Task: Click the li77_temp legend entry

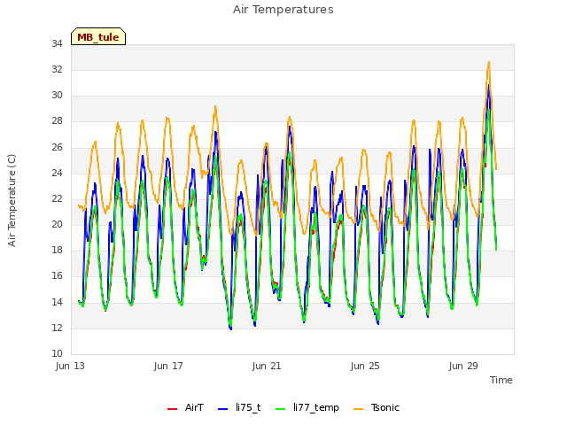Action: pyautogui.click(x=307, y=407)
